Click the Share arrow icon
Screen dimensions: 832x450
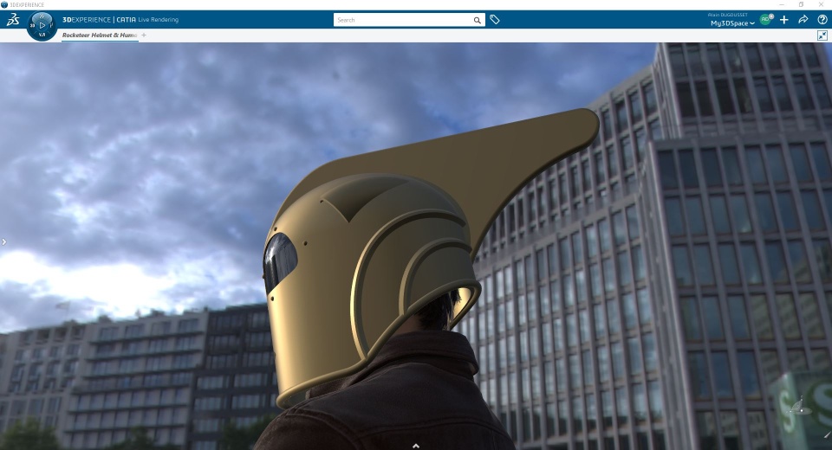(803, 20)
